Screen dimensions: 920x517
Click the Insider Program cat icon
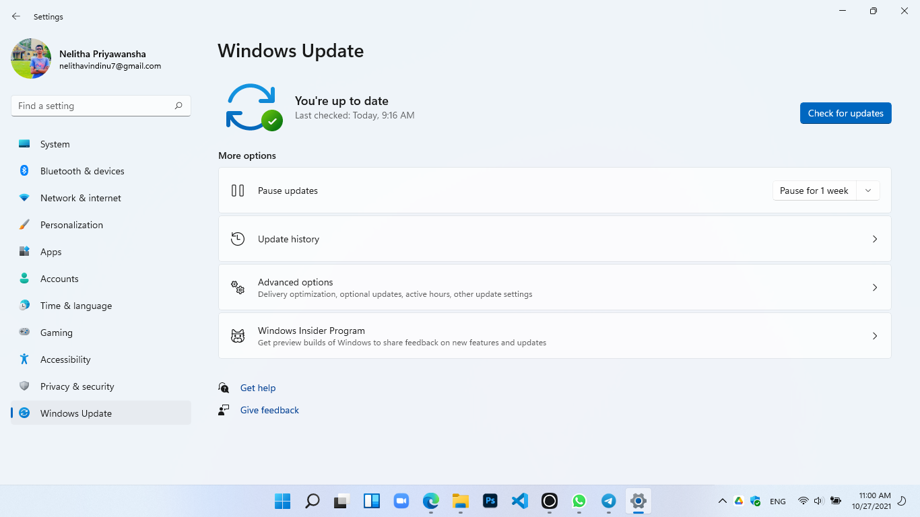pos(238,336)
